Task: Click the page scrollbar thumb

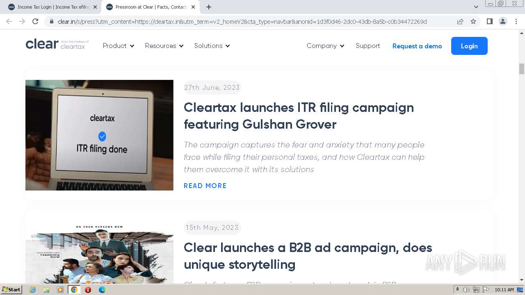Action: (522, 69)
